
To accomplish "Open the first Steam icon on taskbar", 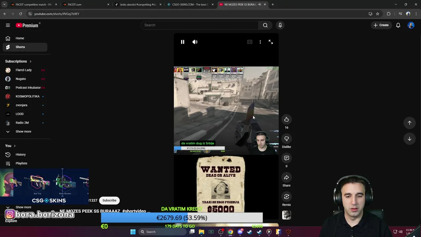I will pyautogui.click(x=250, y=232).
